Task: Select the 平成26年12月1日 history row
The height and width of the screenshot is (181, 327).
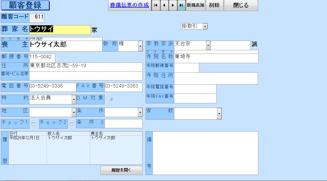Action: 24,138
